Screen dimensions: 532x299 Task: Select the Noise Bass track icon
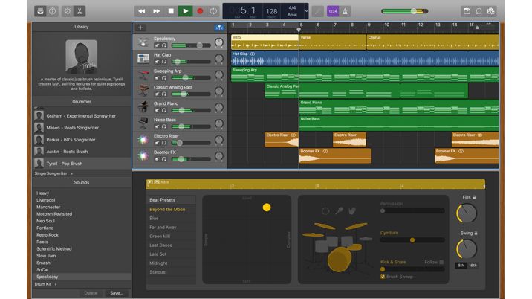pyautogui.click(x=143, y=123)
